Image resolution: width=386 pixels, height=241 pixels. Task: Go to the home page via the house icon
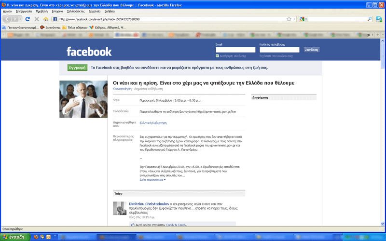coord(46,19)
